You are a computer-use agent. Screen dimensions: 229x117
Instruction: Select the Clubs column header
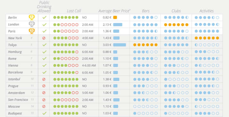tap(176, 11)
